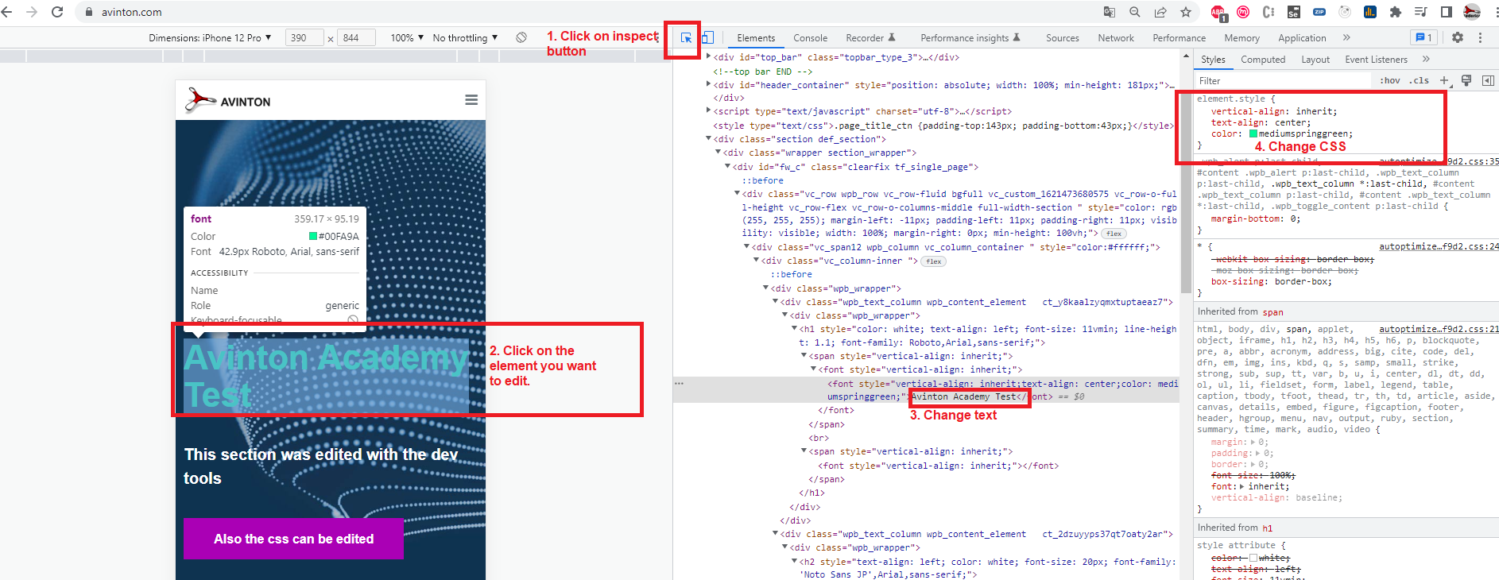
Task: Switch to the Console tab
Action: pyautogui.click(x=810, y=38)
